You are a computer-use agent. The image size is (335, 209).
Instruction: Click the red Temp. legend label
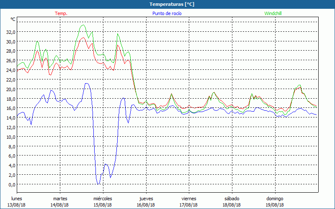pos(61,13)
